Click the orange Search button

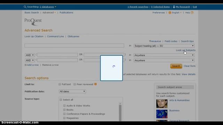coord(176,66)
